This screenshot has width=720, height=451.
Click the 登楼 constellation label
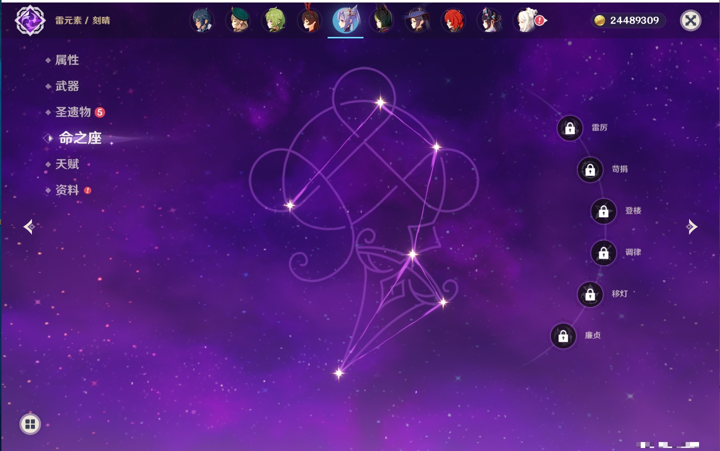point(633,210)
